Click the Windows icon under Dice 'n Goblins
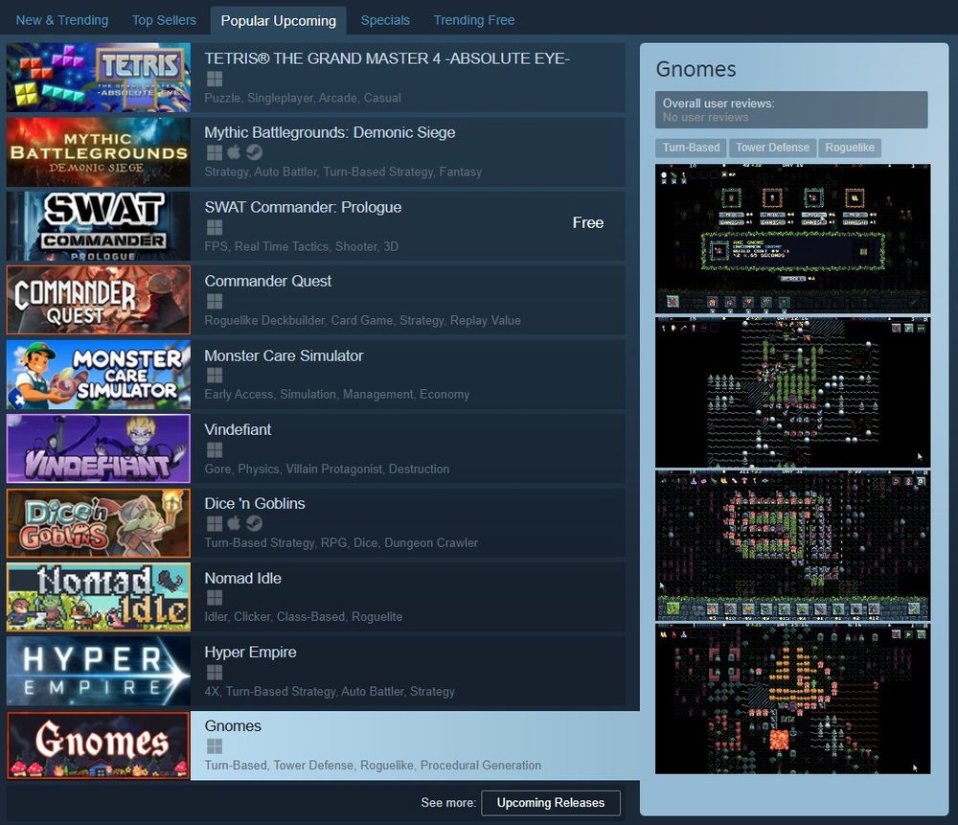The width and height of the screenshot is (958, 825). click(215, 524)
